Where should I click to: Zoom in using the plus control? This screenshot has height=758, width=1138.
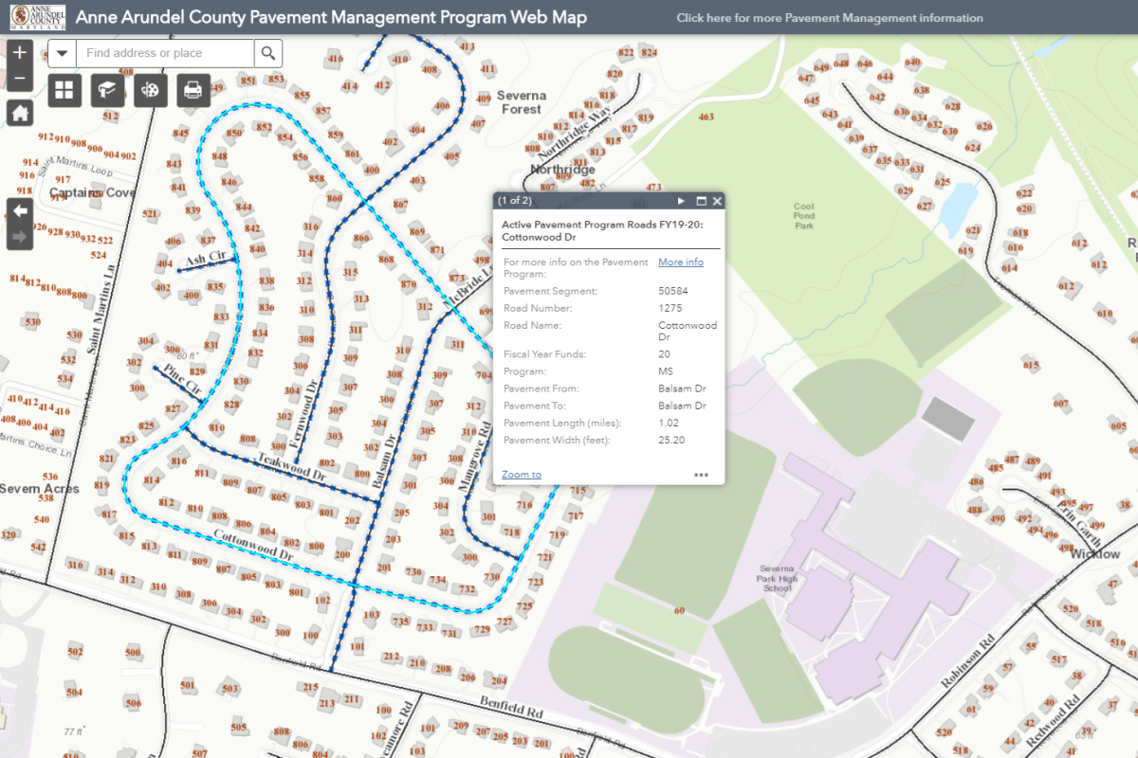(19, 52)
